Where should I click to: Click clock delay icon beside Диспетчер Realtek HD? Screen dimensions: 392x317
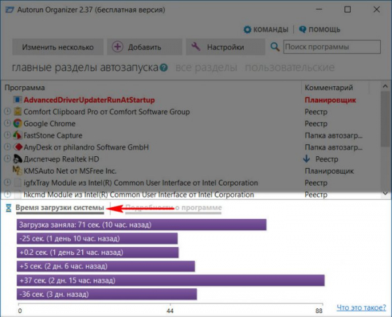click(x=7, y=158)
